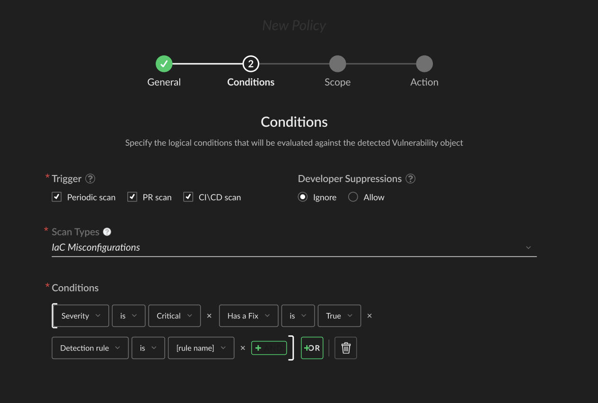Uncheck the Periodic scan checkbox

coord(56,197)
